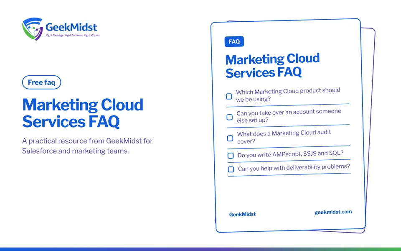Select the 'Free faq' pill badge
This screenshot has width=401, height=251.
41,82
